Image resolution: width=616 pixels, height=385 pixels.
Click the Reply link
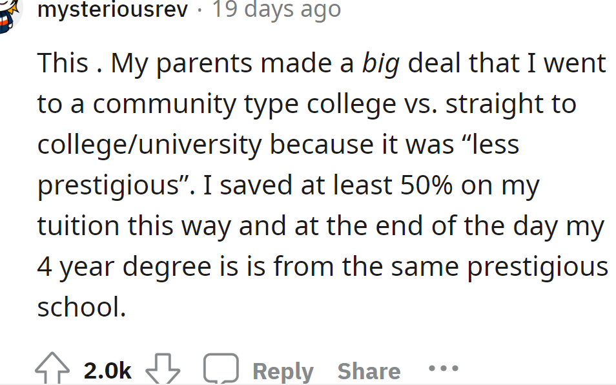(282, 369)
